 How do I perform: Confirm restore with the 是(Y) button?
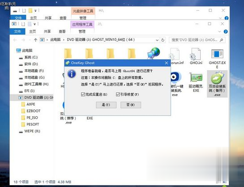point(106,105)
